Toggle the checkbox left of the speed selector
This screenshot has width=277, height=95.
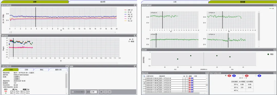(x=73, y=92)
